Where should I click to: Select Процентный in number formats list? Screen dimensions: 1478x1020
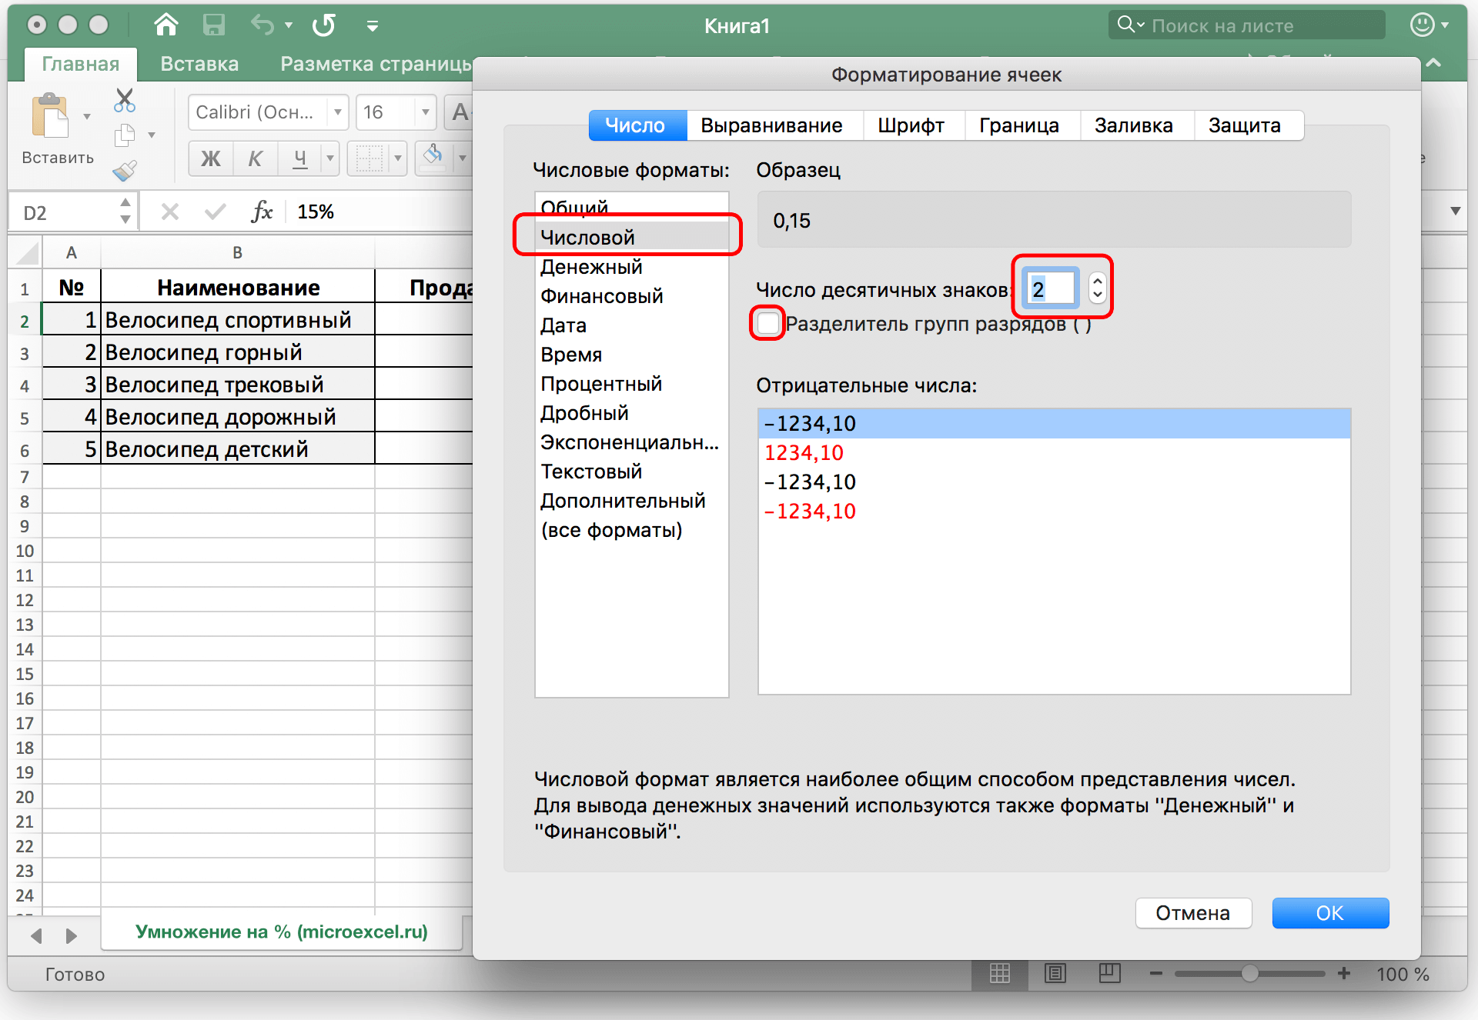point(601,383)
